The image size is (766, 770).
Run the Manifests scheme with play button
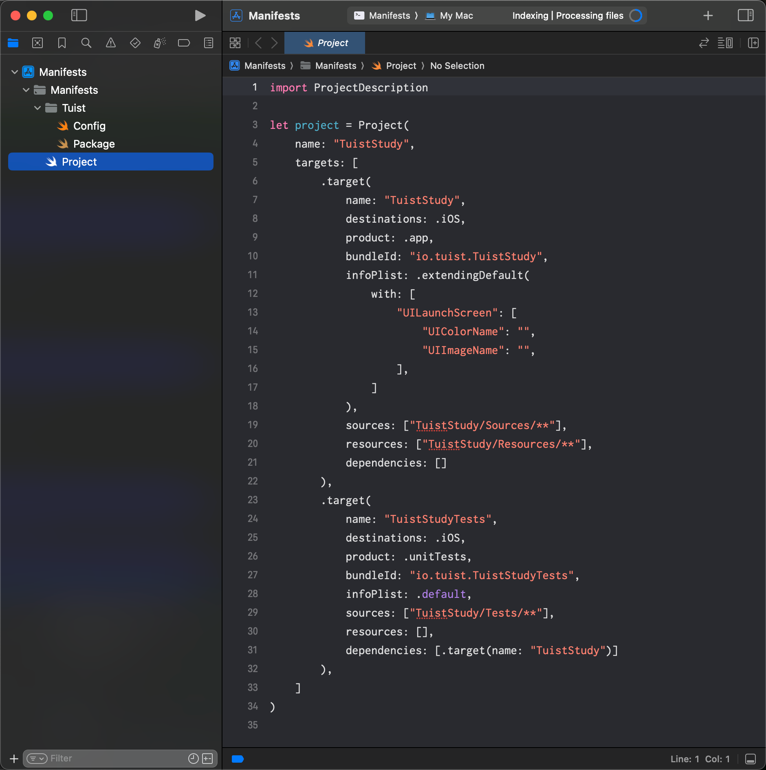pyautogui.click(x=200, y=15)
